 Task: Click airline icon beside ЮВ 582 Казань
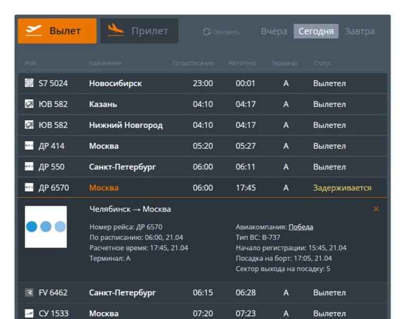coord(29,104)
